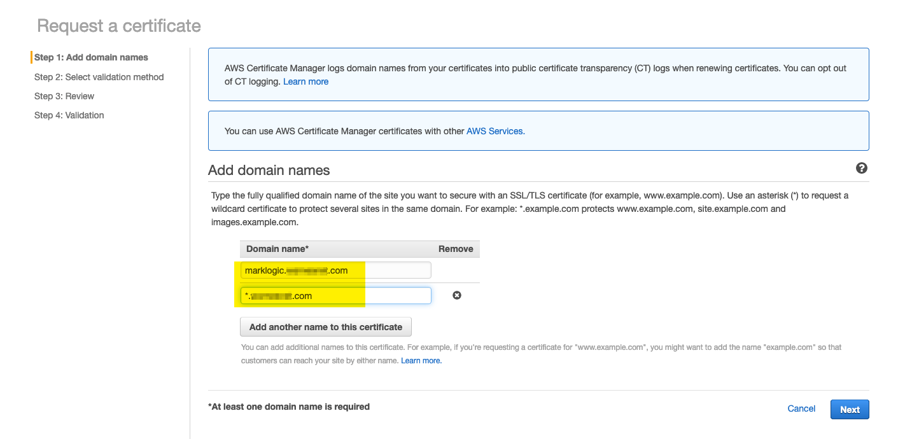Select the Add domain names section heading
Image resolution: width=898 pixels, height=439 pixels.
tap(269, 171)
